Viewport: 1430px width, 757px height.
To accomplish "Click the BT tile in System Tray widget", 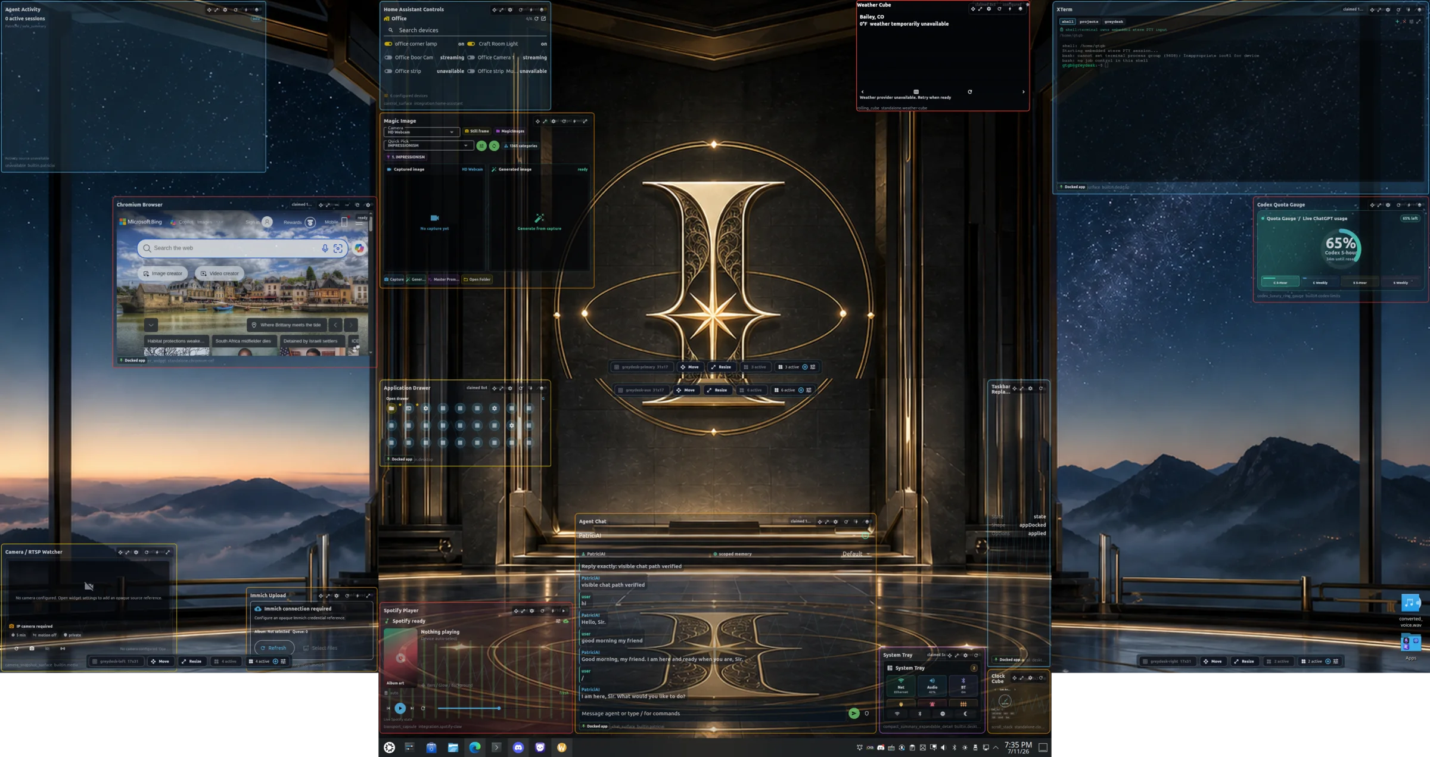I will tap(963, 686).
